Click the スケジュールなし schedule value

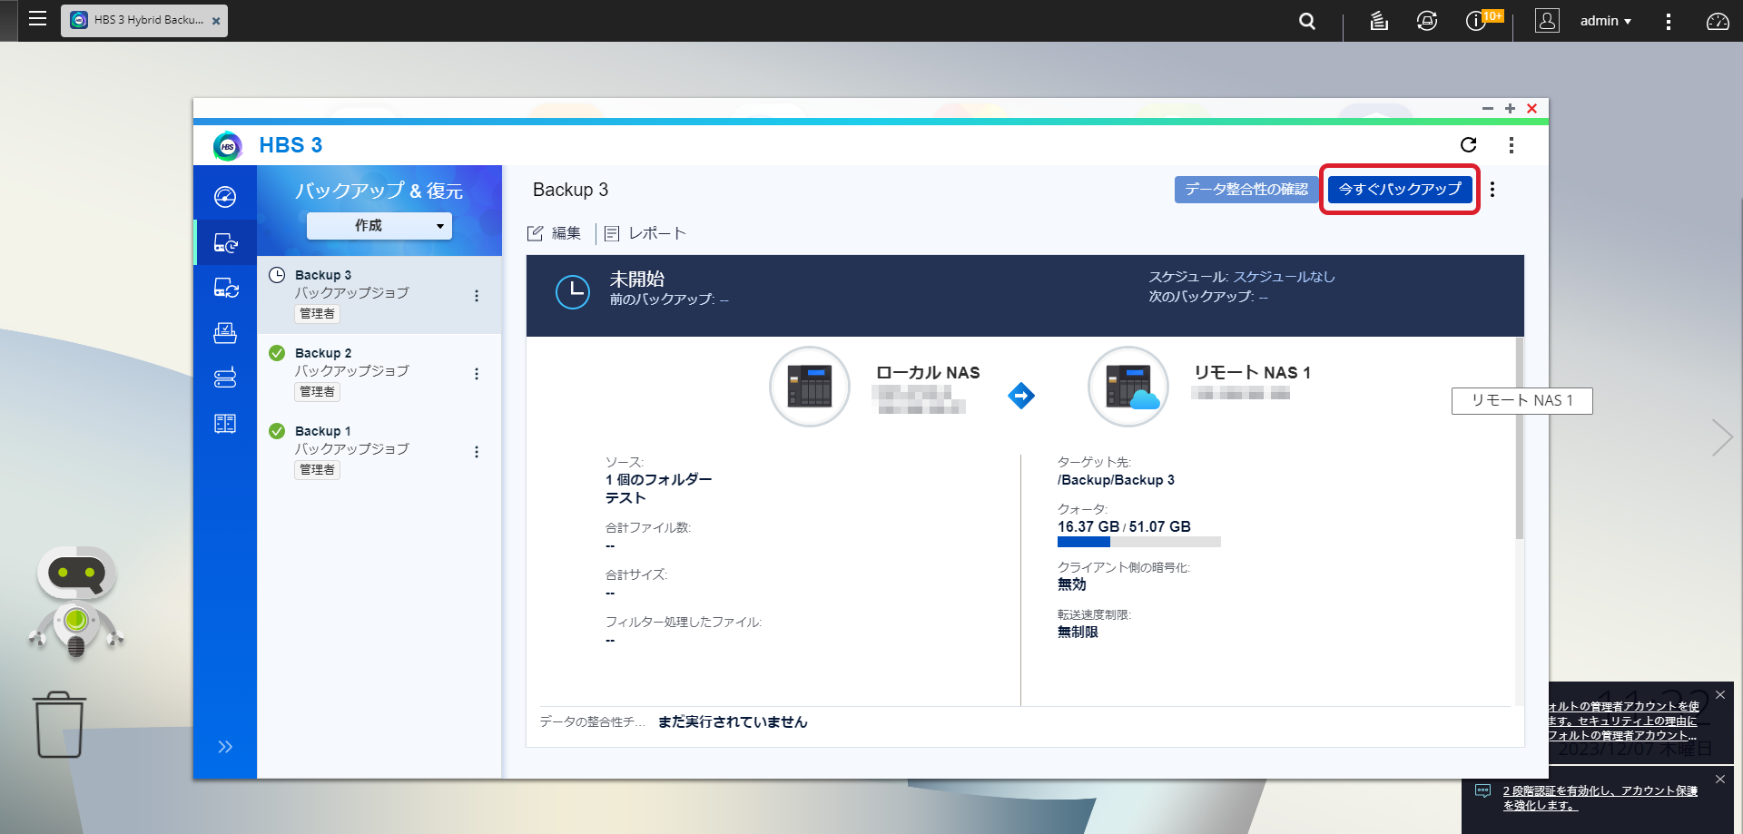1284,277
